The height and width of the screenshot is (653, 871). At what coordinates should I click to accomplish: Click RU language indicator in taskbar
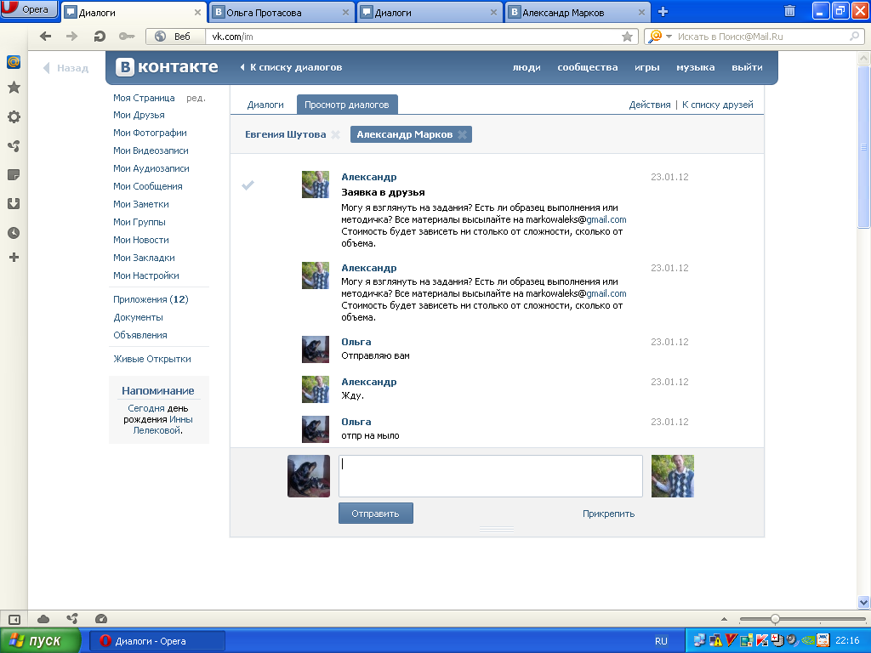point(660,641)
